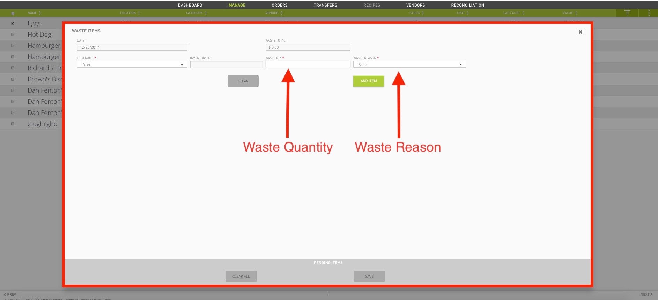Check the Hot Dog row checkbox
The height and width of the screenshot is (300, 658).
click(x=13, y=35)
